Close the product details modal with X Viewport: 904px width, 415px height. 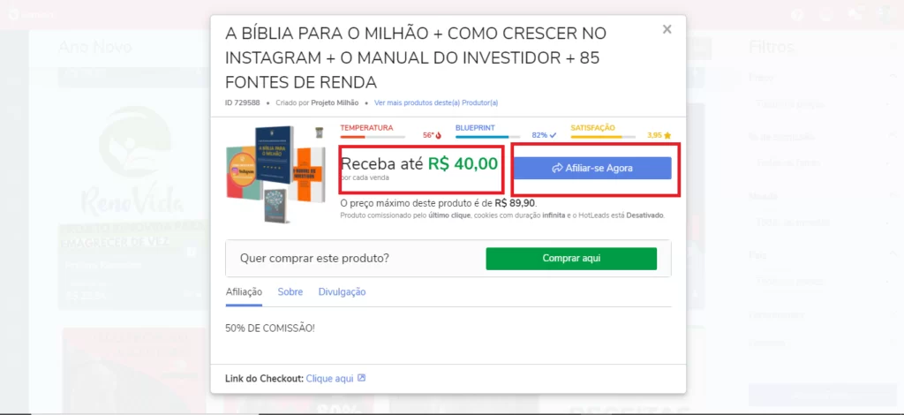click(x=667, y=29)
